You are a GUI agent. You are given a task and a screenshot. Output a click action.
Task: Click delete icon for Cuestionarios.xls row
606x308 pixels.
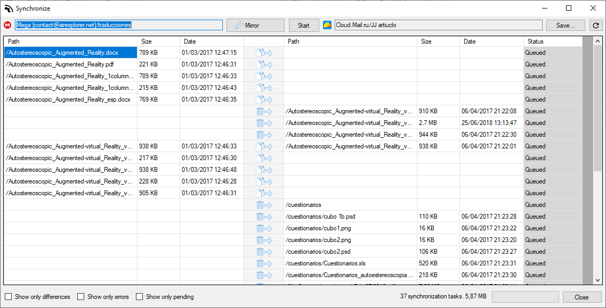[x=265, y=263]
